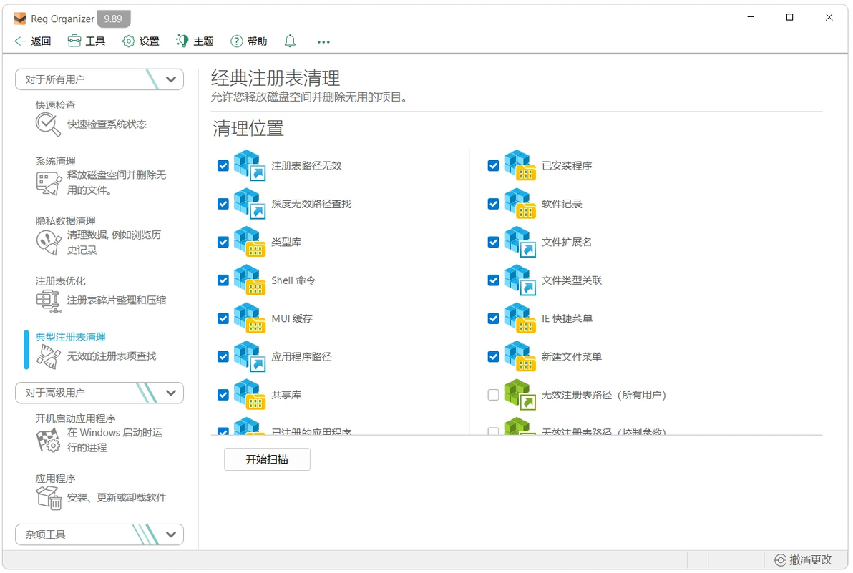Click the 已安装程序 cube icon
The height and width of the screenshot is (573, 853).
pos(520,165)
